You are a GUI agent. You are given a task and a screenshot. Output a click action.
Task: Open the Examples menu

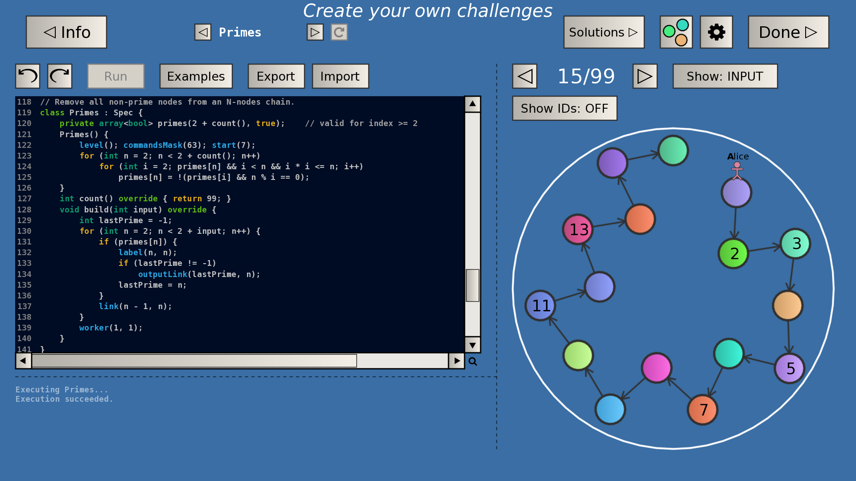(196, 76)
